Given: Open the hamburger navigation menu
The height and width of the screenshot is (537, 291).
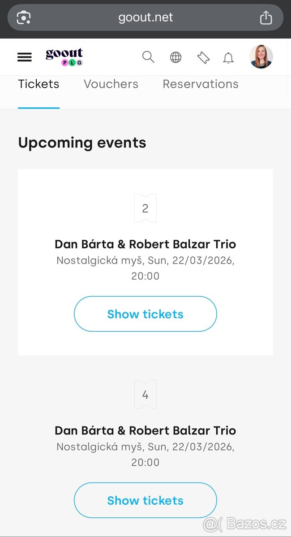Looking at the screenshot, I should [x=24, y=57].
